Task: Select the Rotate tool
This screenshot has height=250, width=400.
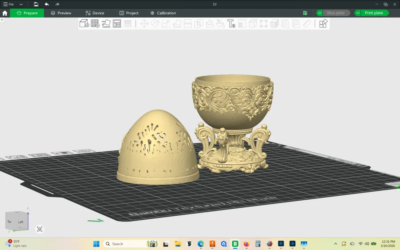Action: tap(155, 24)
